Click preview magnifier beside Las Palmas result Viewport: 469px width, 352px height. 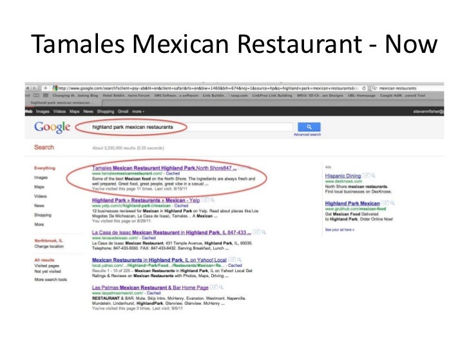[x=221, y=288]
